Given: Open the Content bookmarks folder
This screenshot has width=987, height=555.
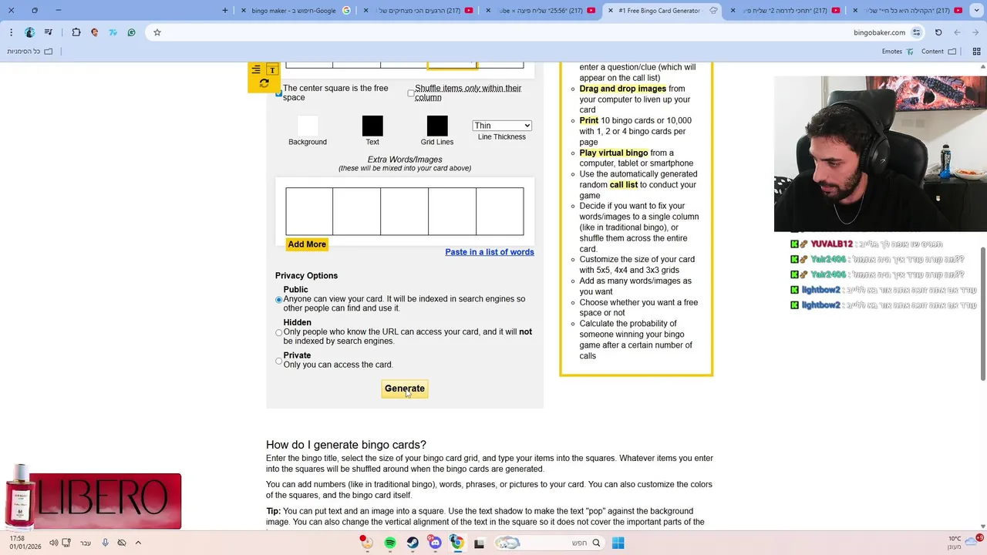Looking at the screenshot, I should pyautogui.click(x=939, y=52).
